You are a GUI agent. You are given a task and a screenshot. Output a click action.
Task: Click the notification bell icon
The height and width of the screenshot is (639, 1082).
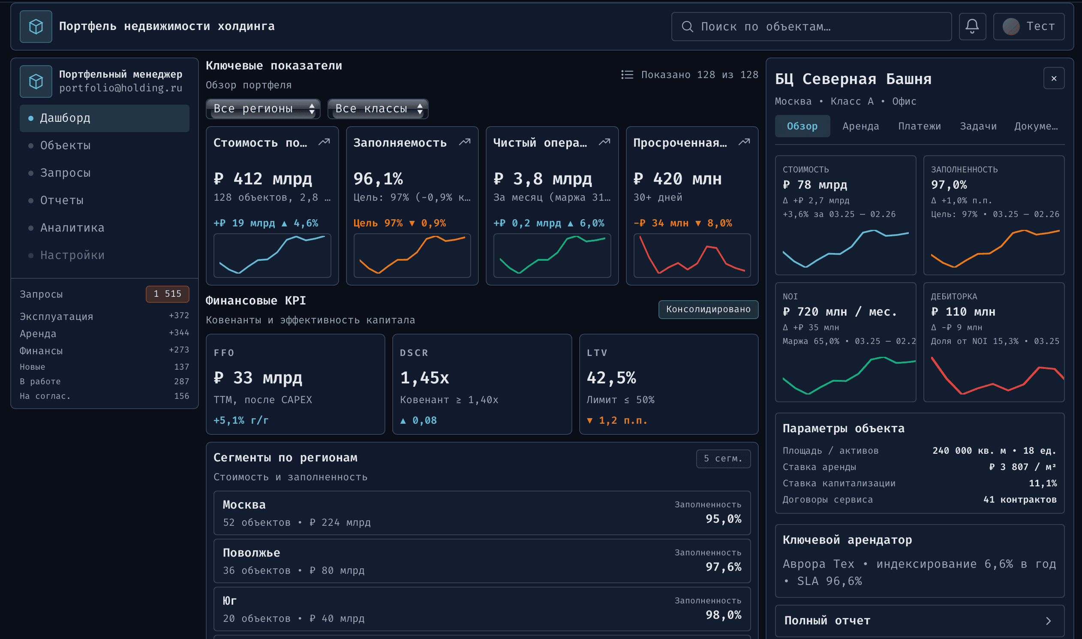[972, 26]
